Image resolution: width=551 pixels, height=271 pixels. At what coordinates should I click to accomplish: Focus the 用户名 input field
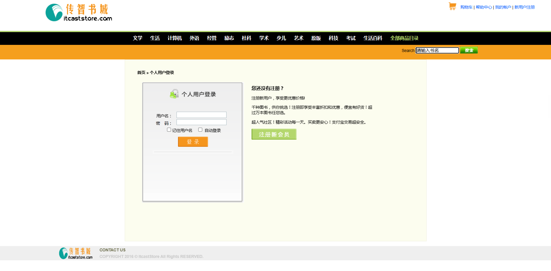click(202, 115)
